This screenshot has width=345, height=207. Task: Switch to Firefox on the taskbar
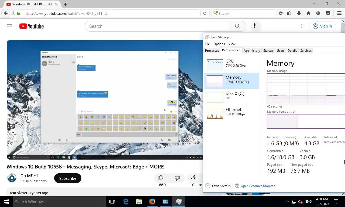[x=152, y=202]
